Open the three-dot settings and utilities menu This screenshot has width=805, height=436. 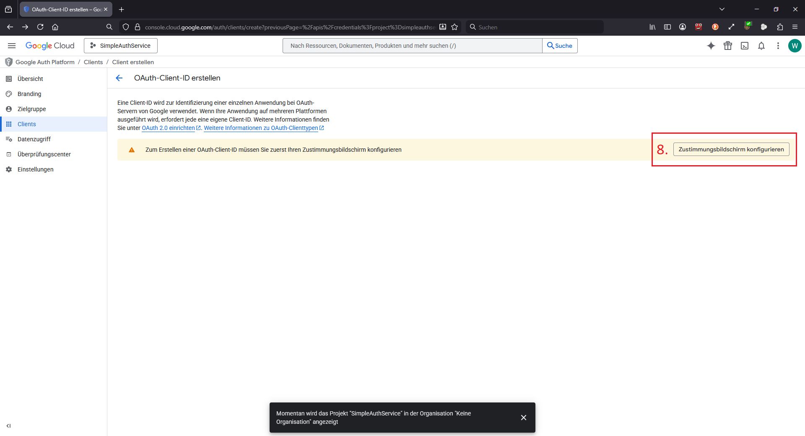(778, 46)
